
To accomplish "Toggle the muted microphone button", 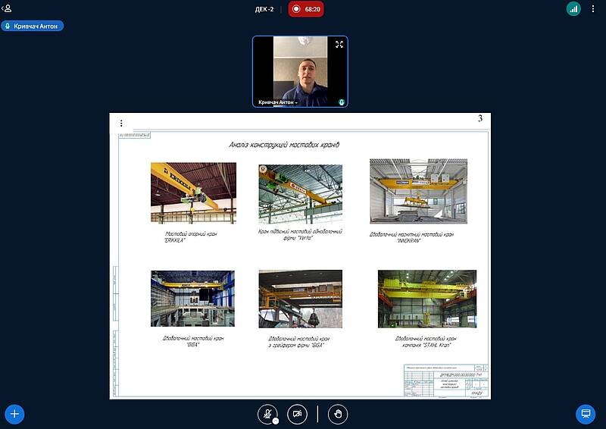I will pos(267,414).
